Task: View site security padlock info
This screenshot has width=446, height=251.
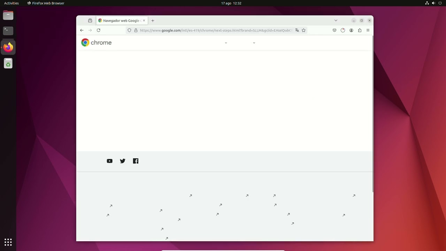Action: (x=136, y=30)
